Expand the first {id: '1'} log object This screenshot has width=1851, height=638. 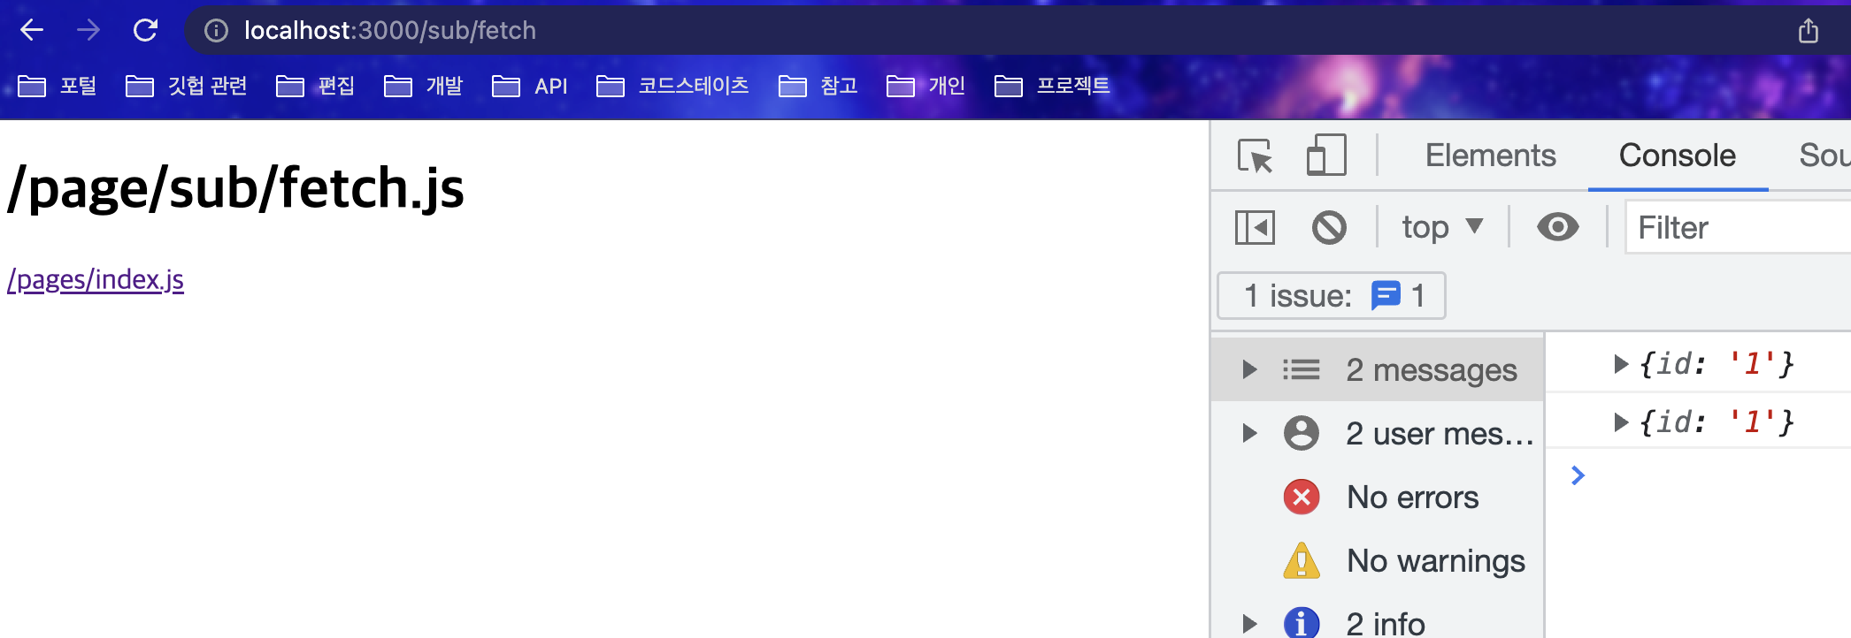[x=1621, y=363]
